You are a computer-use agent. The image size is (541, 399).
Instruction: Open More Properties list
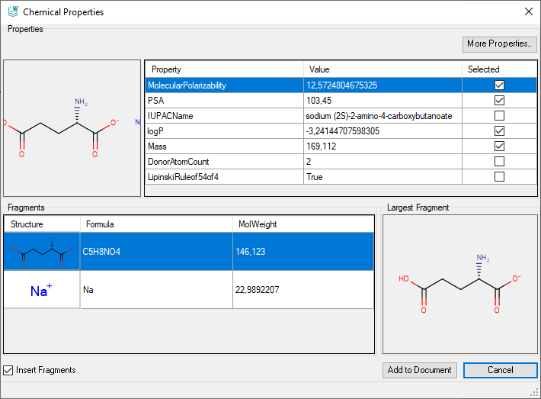tap(500, 44)
